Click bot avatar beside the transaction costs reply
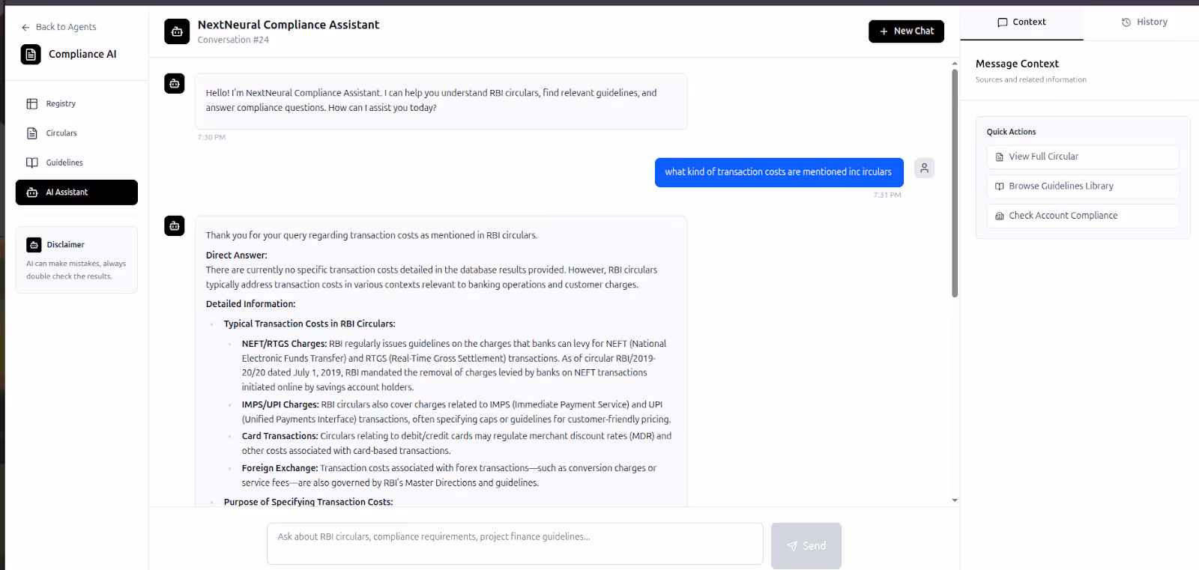This screenshot has width=1199, height=570. click(175, 225)
